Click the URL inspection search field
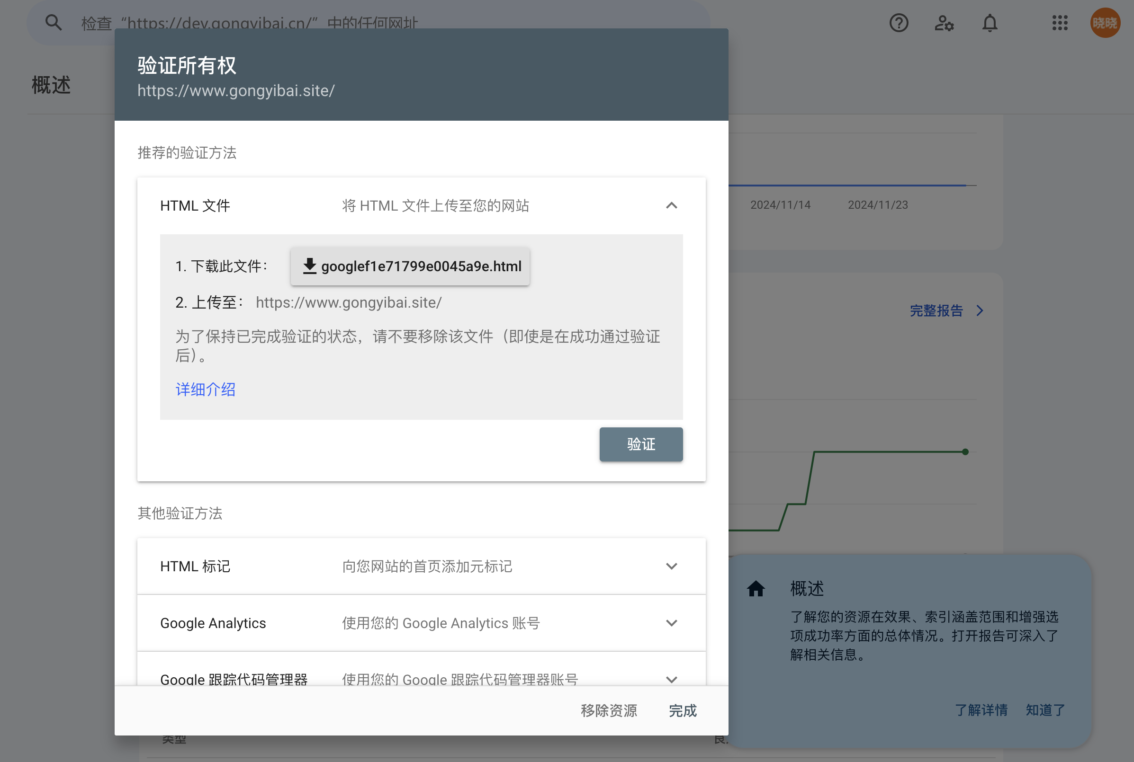 (x=368, y=22)
